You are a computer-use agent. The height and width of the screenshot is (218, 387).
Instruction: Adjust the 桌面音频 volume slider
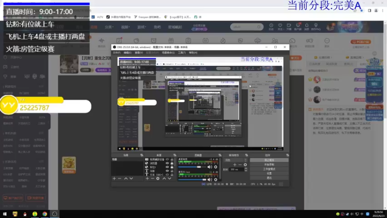[x=193, y=167]
